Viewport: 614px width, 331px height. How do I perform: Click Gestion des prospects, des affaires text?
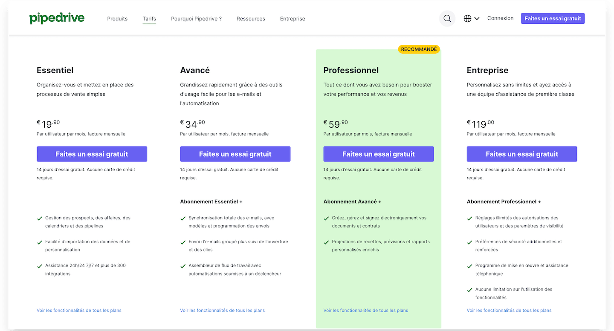tap(88, 222)
